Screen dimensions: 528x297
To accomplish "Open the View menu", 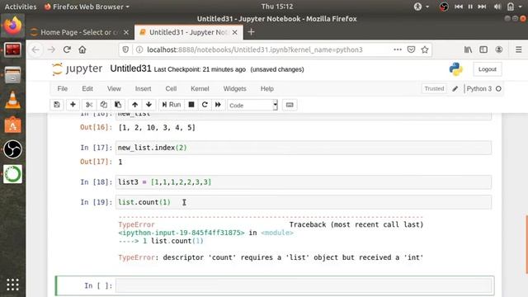I will [x=114, y=88].
